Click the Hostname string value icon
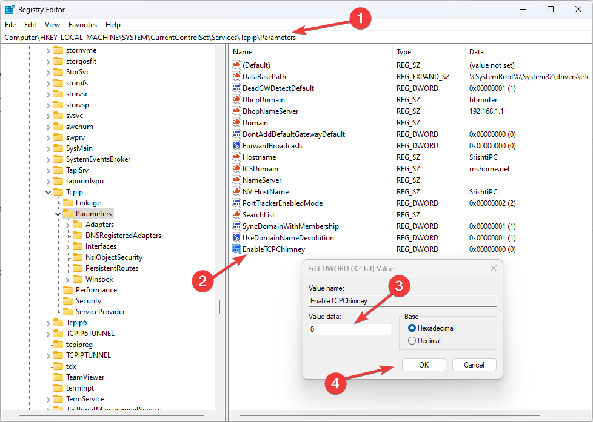Image resolution: width=593 pixels, height=422 pixels. pyautogui.click(x=236, y=157)
